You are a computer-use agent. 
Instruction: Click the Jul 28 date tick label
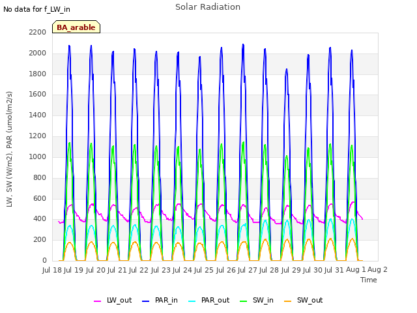point(269,270)
